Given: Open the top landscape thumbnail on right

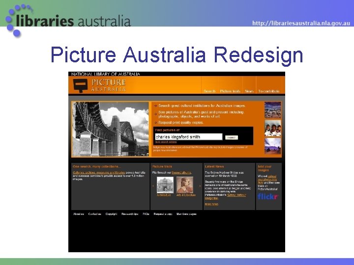Looking at the screenshot, I should point(273,110).
